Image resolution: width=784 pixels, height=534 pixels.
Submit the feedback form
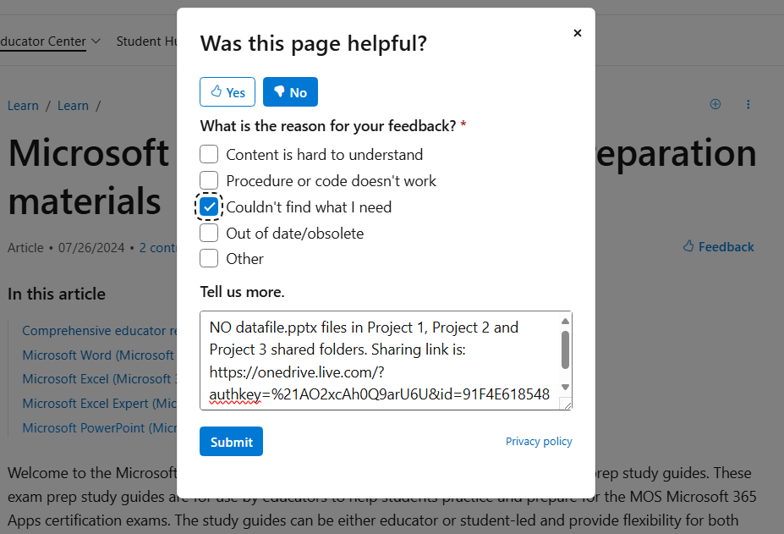point(230,441)
